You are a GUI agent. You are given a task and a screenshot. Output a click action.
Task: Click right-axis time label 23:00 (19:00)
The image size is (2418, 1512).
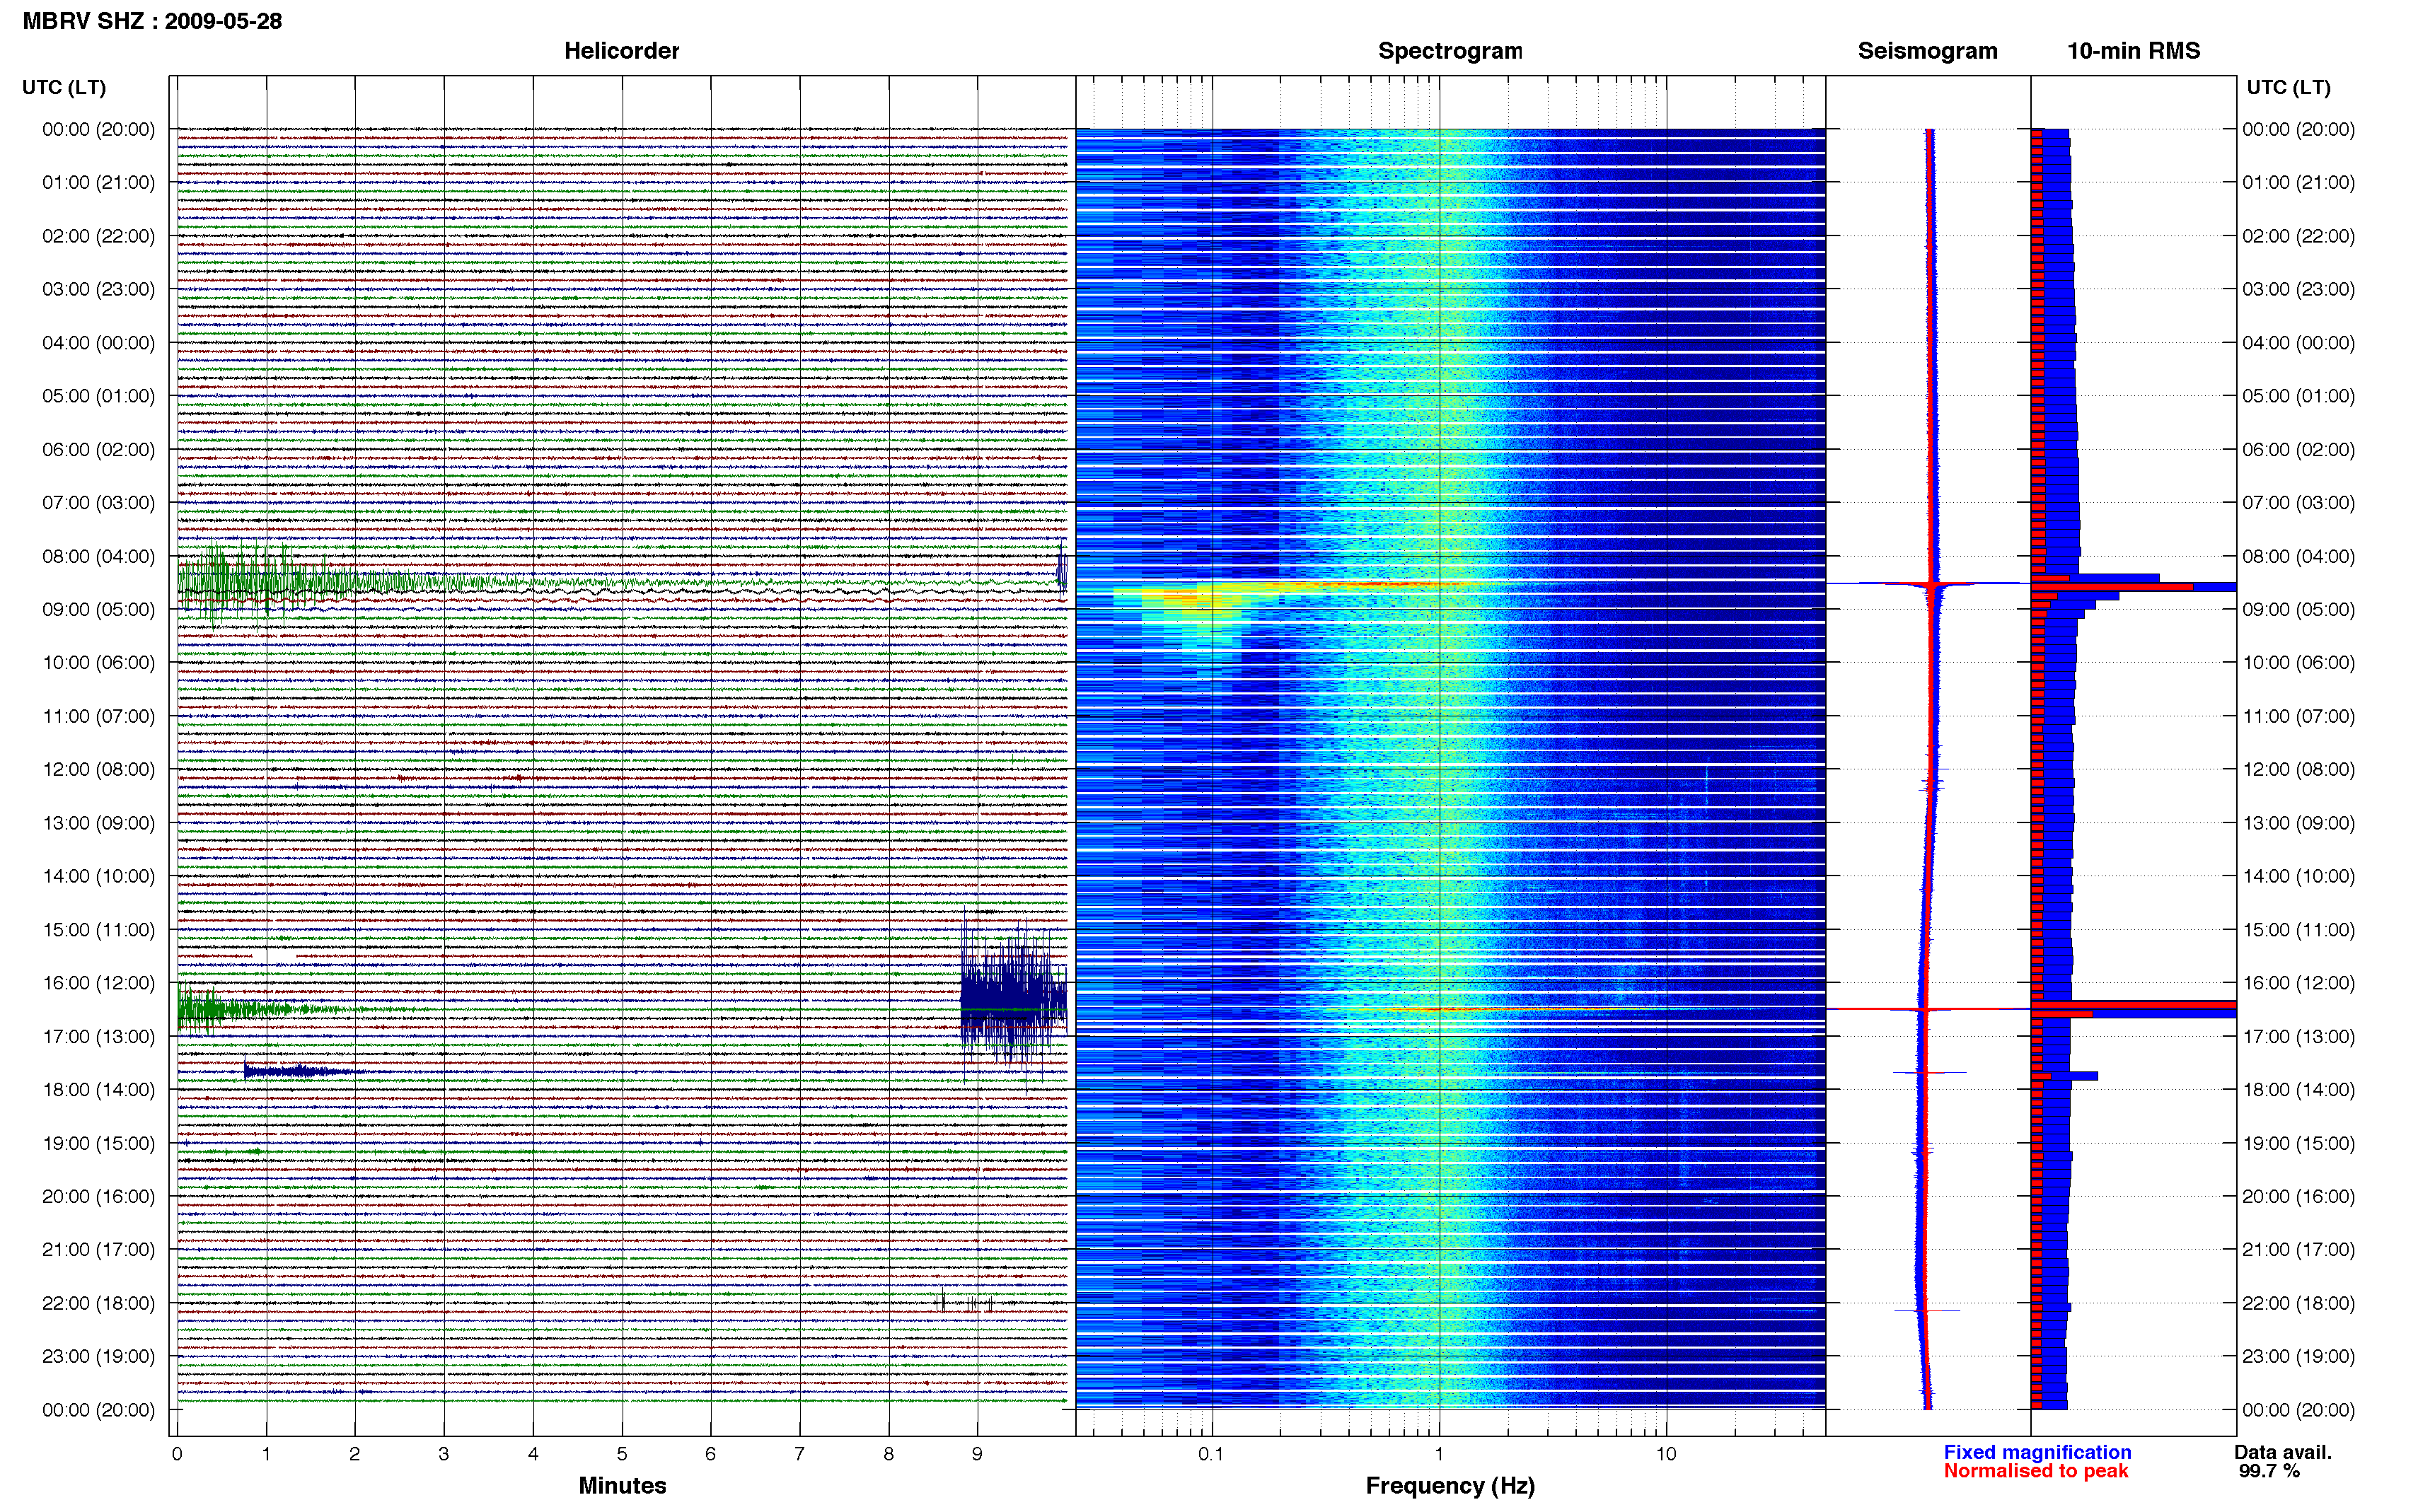[x=2298, y=1356]
